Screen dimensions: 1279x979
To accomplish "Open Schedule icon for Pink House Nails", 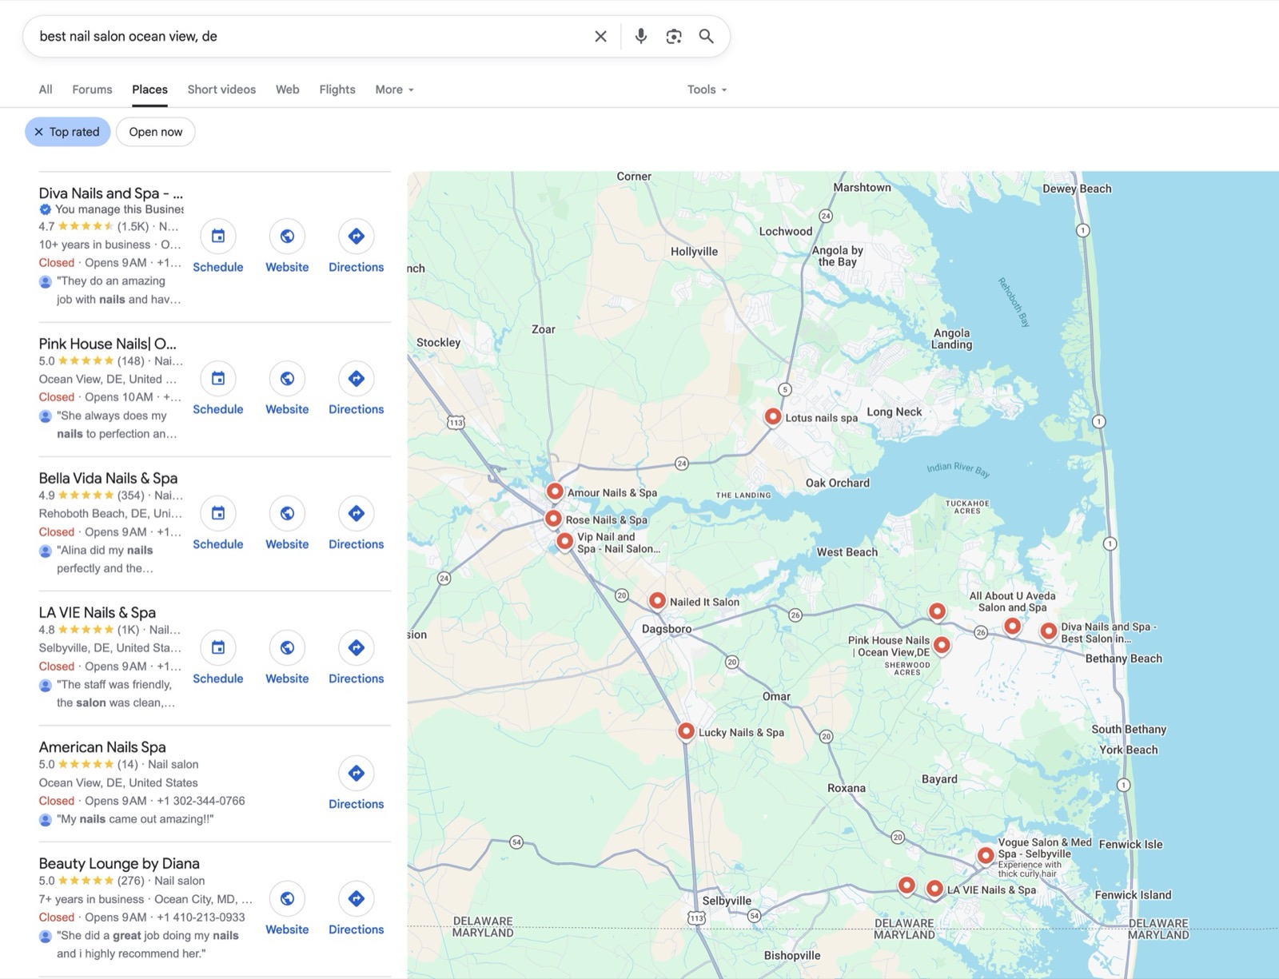I will pos(218,378).
